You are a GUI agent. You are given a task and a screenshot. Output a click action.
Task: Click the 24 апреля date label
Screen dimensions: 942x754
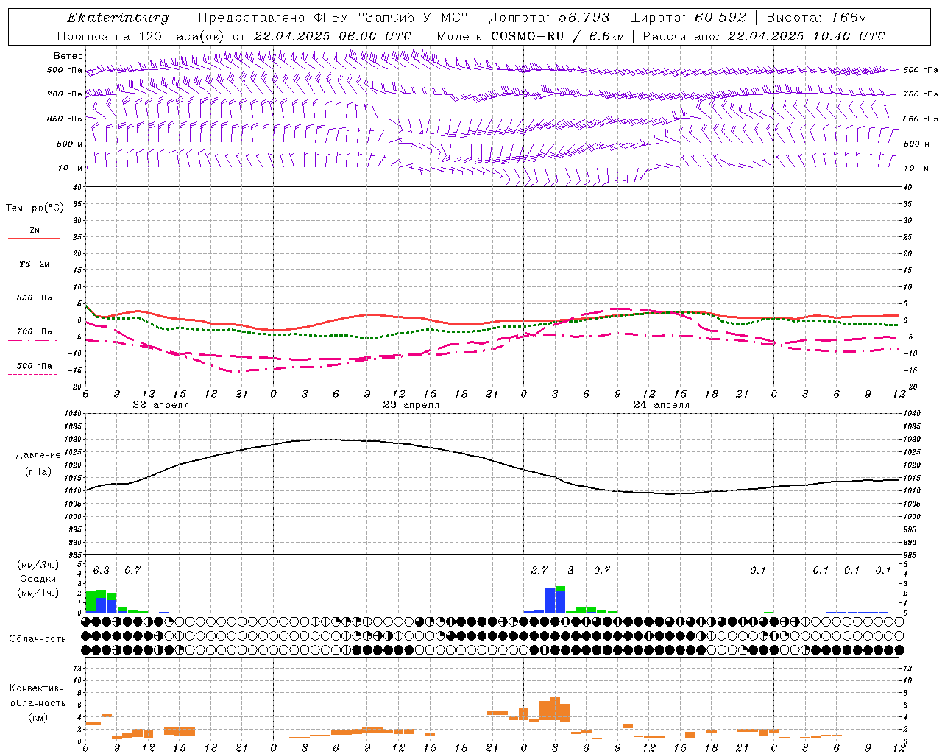pos(661,405)
